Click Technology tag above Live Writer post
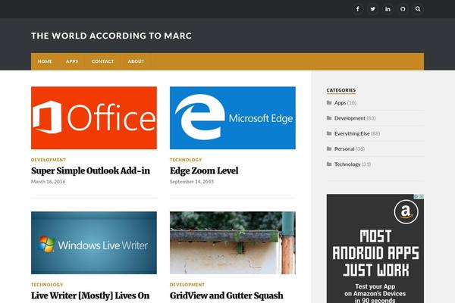The width and height of the screenshot is (455, 303). (x=47, y=285)
